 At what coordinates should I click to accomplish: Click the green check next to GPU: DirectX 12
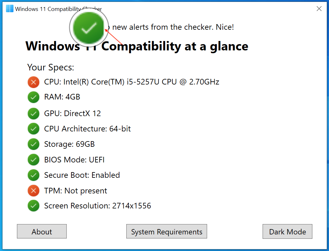[x=34, y=113]
